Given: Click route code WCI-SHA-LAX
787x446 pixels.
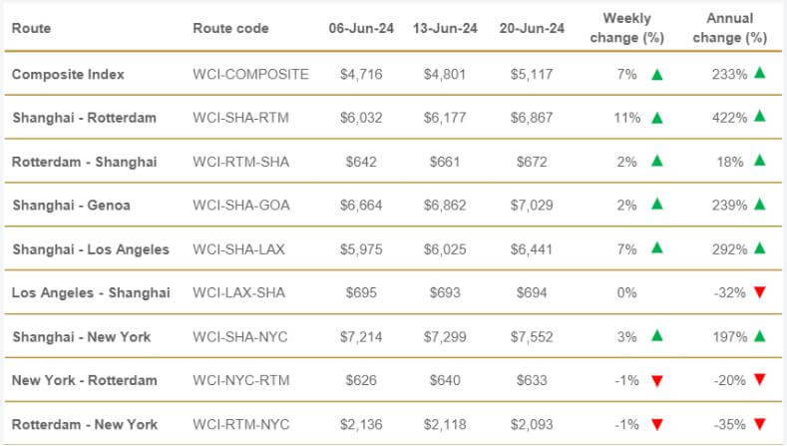Looking at the screenshot, I should click(240, 249).
